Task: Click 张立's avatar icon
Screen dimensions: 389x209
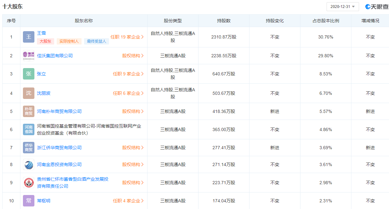Action: [x=29, y=74]
